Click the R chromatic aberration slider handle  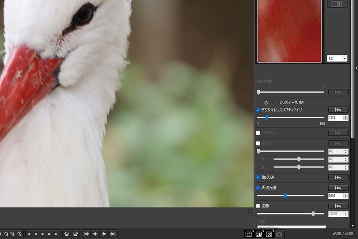(x=299, y=159)
